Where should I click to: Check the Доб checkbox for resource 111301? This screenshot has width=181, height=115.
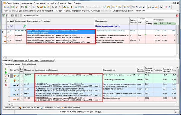(x=21, y=90)
